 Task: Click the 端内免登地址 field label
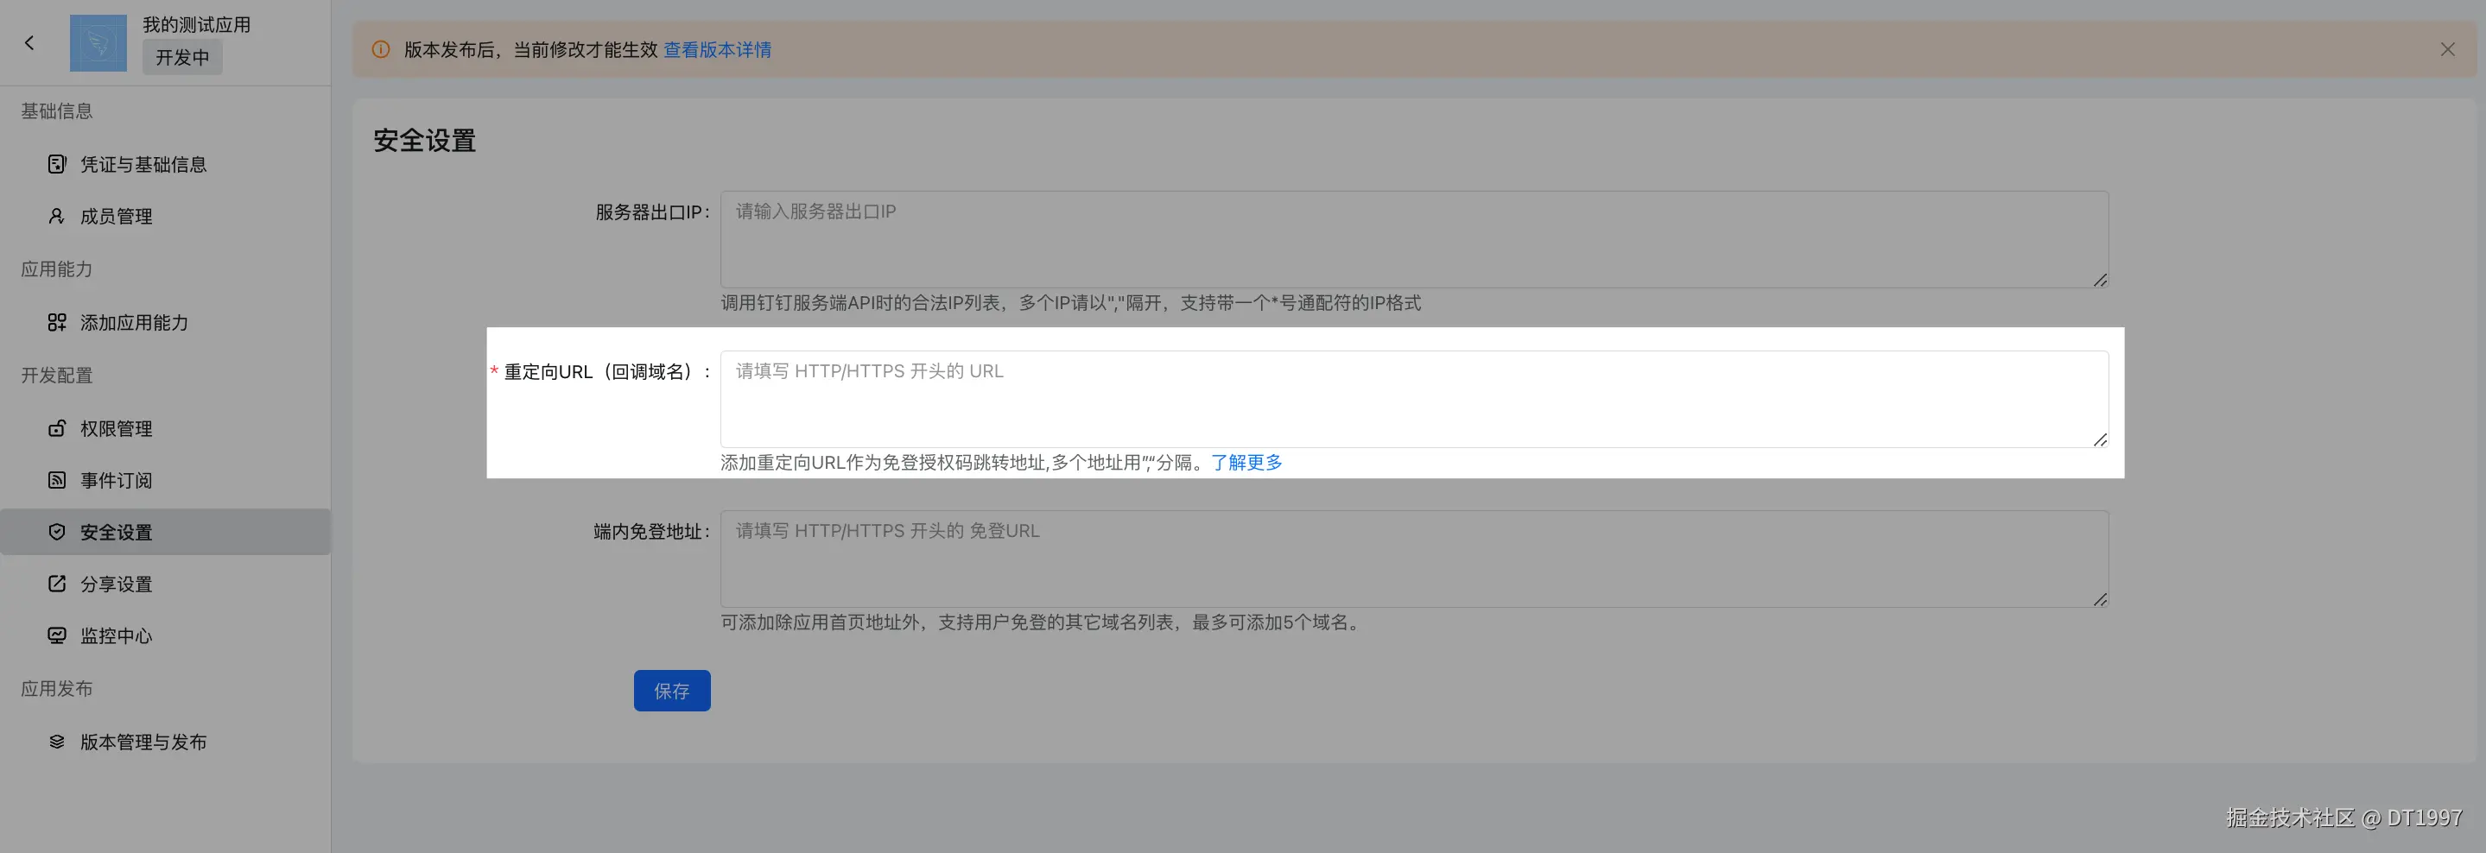click(651, 532)
